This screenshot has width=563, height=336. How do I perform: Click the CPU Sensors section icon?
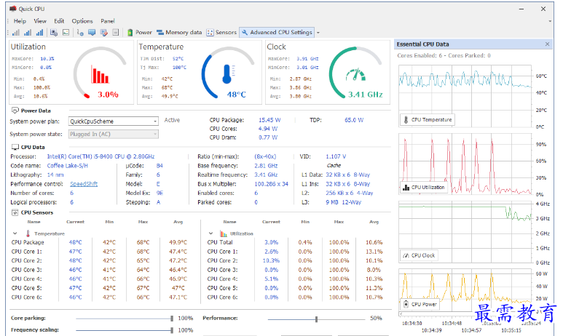pos(15,212)
